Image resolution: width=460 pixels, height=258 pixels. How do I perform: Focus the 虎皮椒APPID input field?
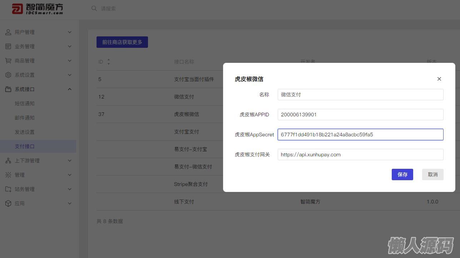pyautogui.click(x=360, y=115)
